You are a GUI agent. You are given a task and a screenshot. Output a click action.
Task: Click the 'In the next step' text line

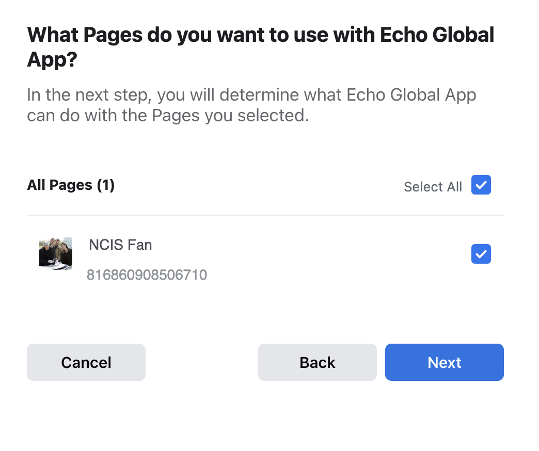point(251,95)
